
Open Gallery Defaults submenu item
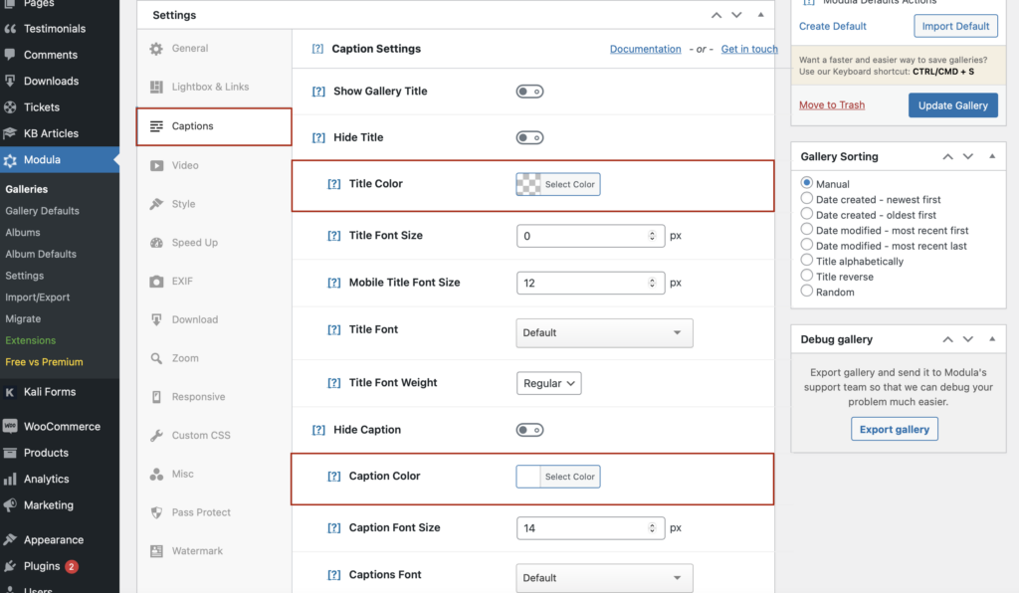(x=42, y=211)
